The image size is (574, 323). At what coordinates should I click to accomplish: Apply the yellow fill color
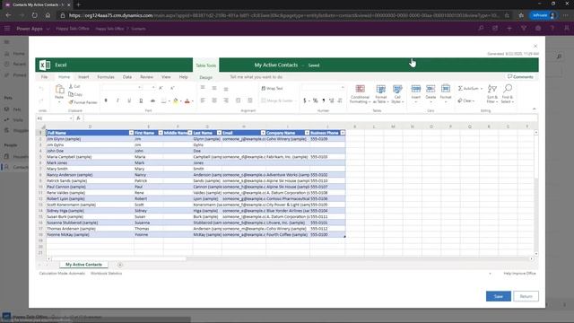[176, 100]
